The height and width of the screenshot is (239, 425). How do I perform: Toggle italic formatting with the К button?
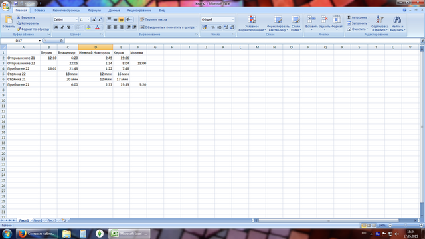(62, 27)
